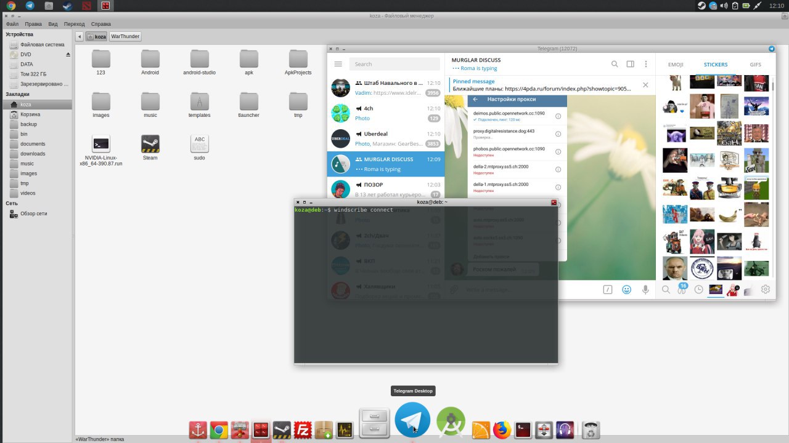Launch Android Studio from the dock
The image size is (789, 443).
[451, 422]
